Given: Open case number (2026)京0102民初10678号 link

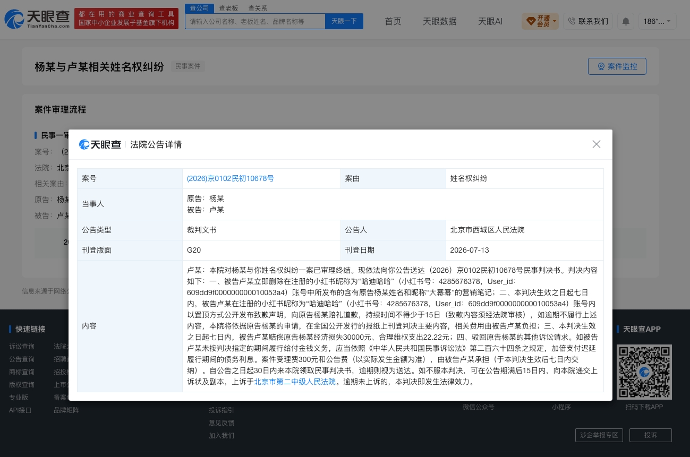Looking at the screenshot, I should click(x=231, y=178).
